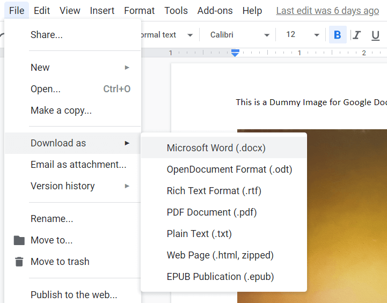Click the folder icon beside Move to
Screen dimensions: 387x303
point(19,240)
